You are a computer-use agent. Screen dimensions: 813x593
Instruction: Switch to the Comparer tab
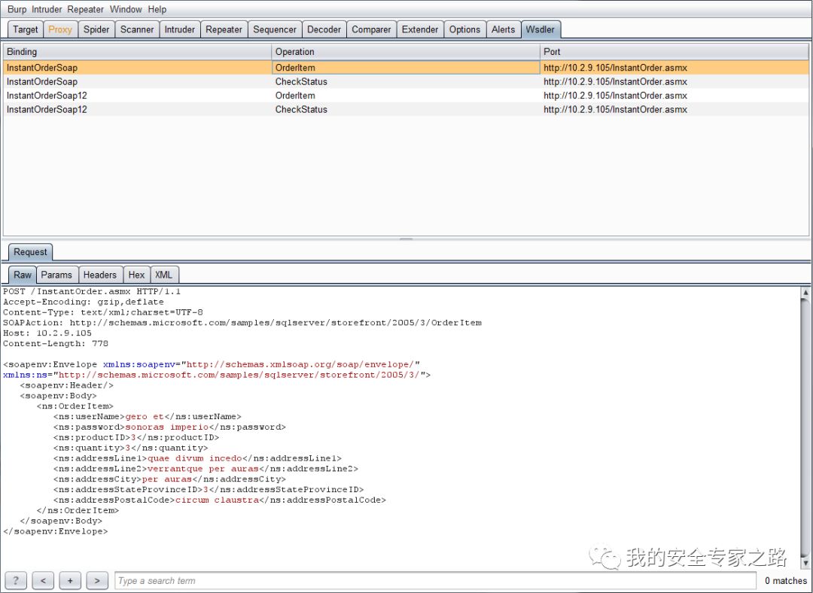[371, 29]
